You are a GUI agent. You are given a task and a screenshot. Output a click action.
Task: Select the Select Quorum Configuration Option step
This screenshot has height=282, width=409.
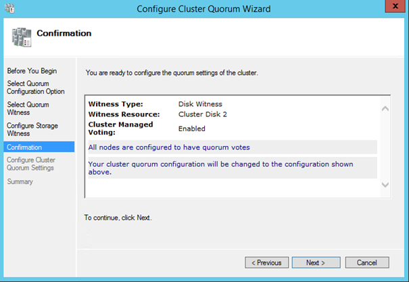point(37,88)
